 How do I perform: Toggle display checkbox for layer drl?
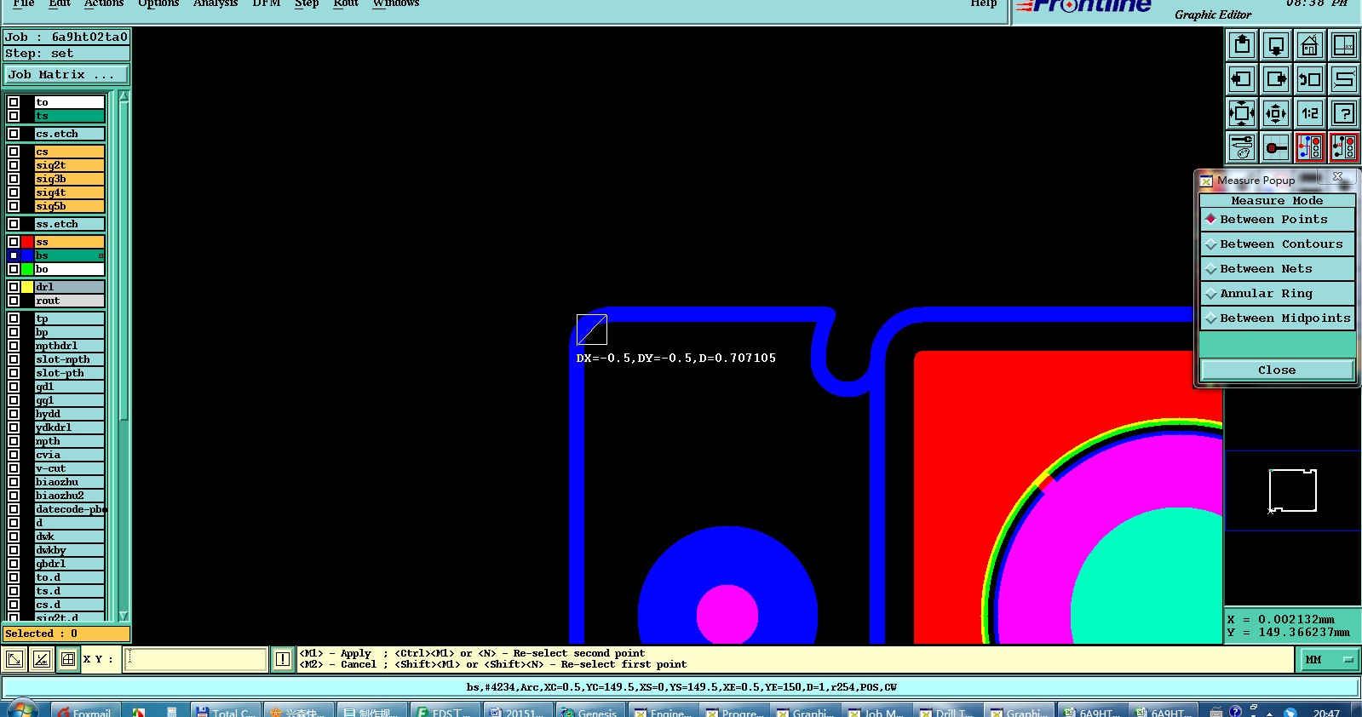pyautogui.click(x=14, y=287)
